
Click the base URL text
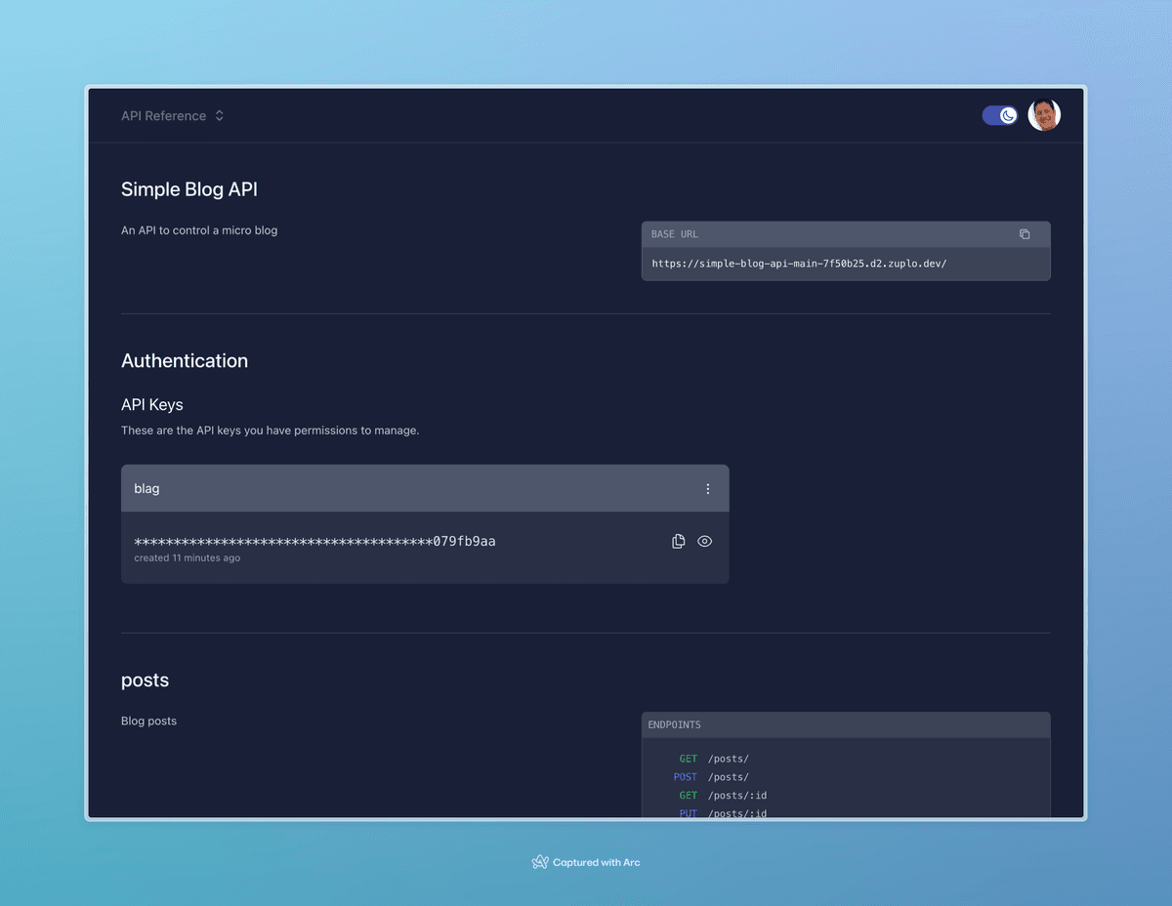tap(799, 264)
